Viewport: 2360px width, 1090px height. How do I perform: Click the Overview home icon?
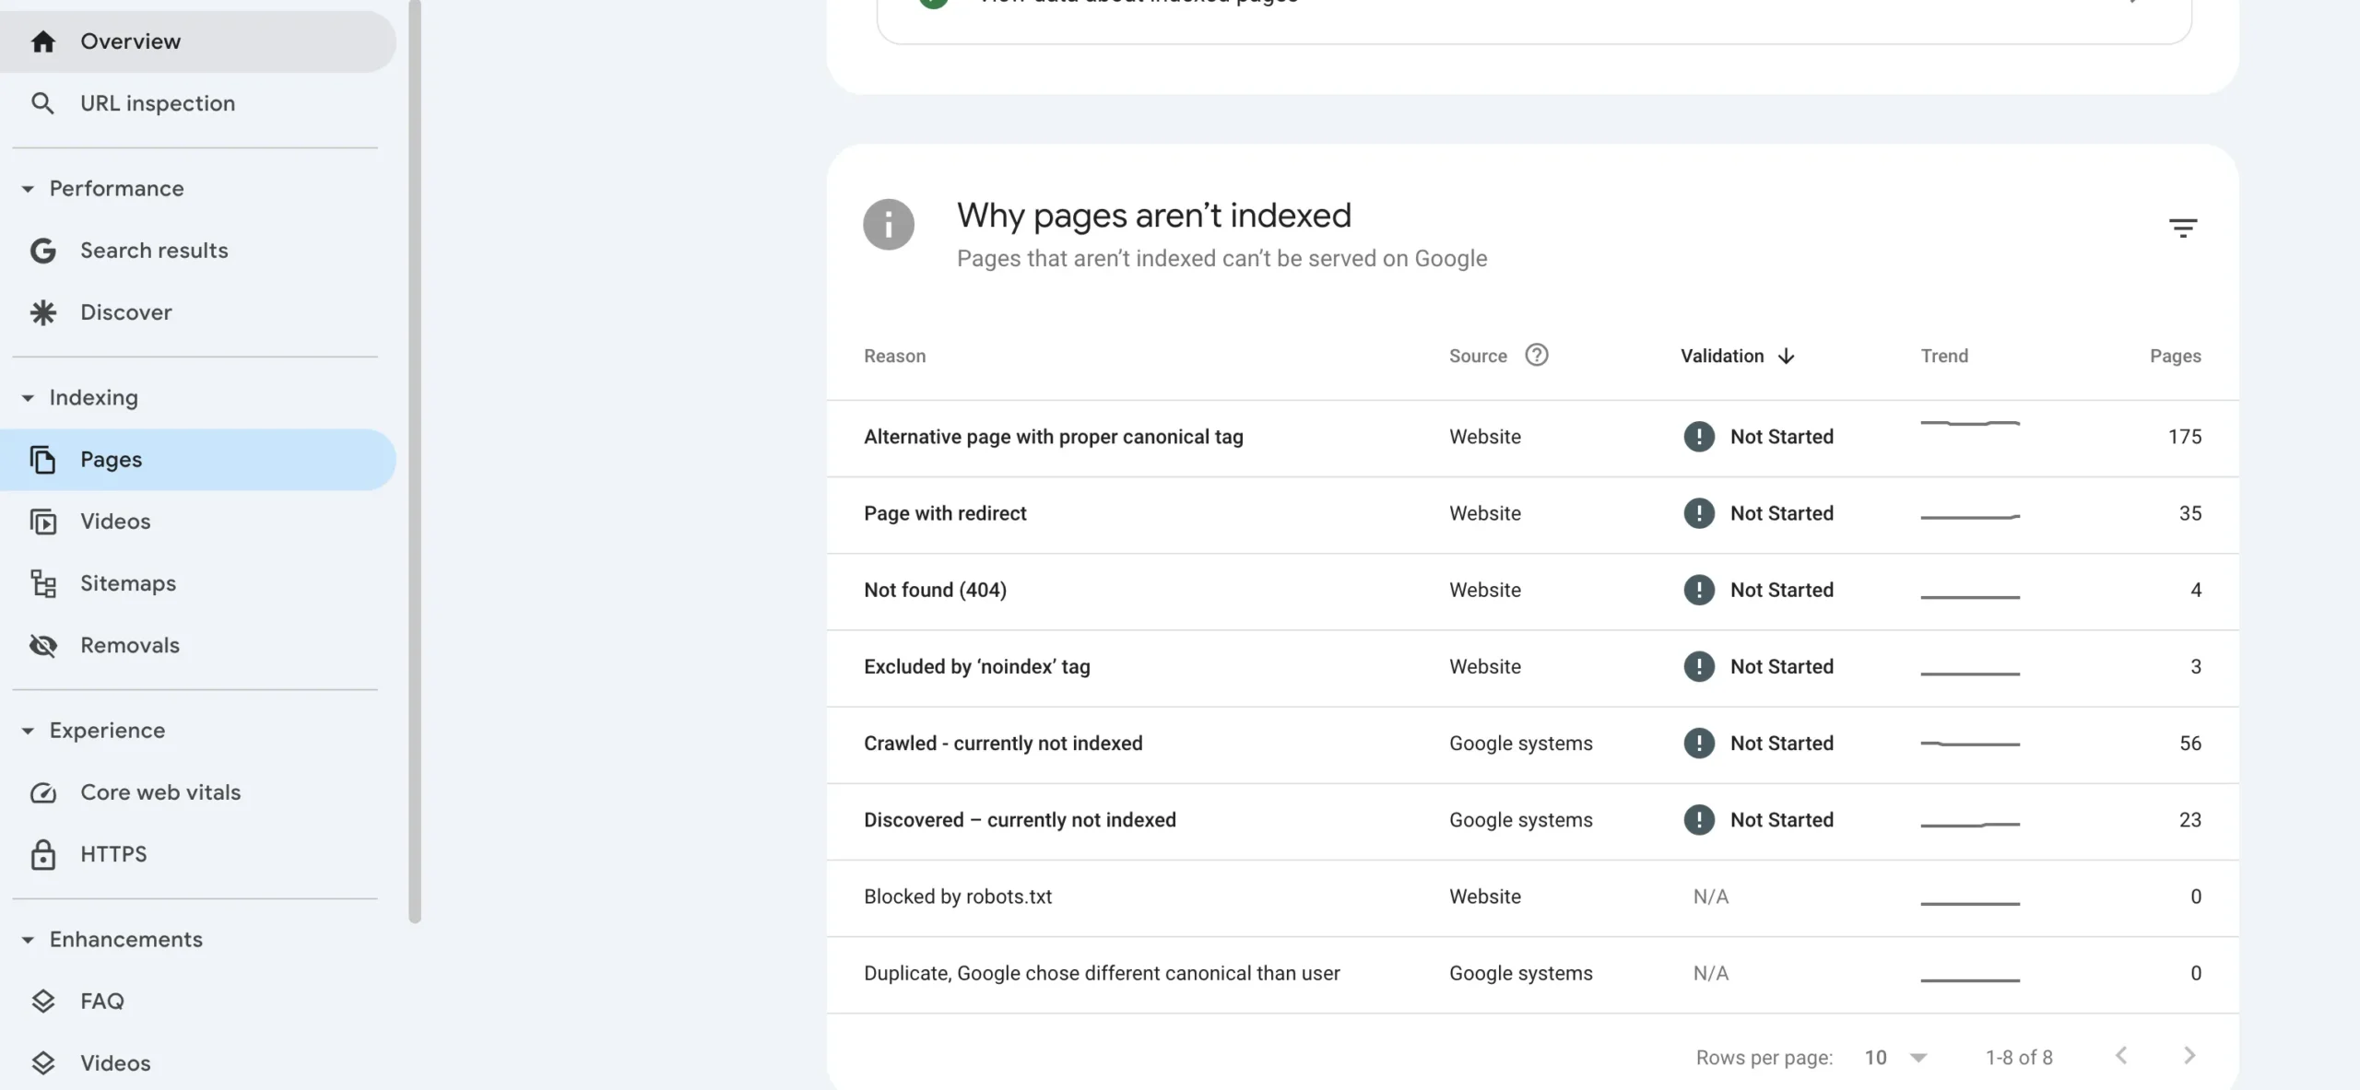click(42, 41)
